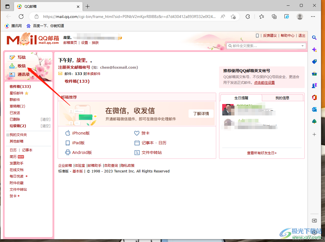Open the tools briefcase icon in sidebar
Image resolution: width=325 pixels, height=242 pixels.
click(314, 74)
